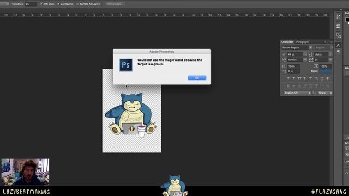This screenshot has height=196, width=349.
Task: Click the font size icon
Action: 284,54
